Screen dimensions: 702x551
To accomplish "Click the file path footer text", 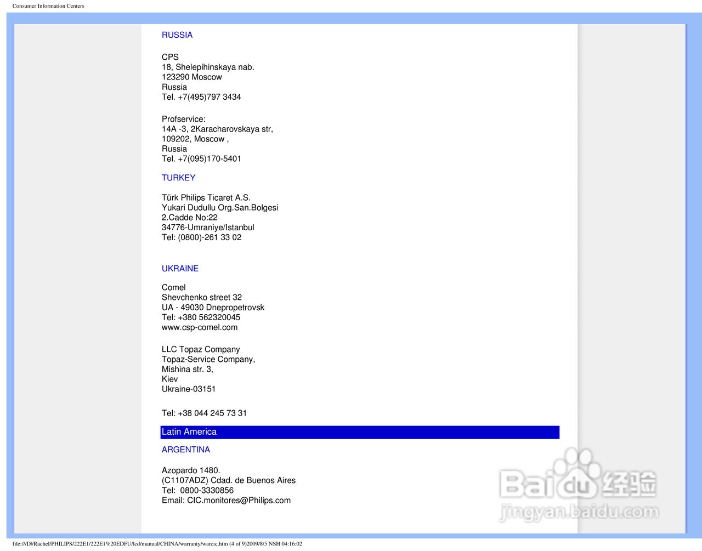I will (x=157, y=544).
